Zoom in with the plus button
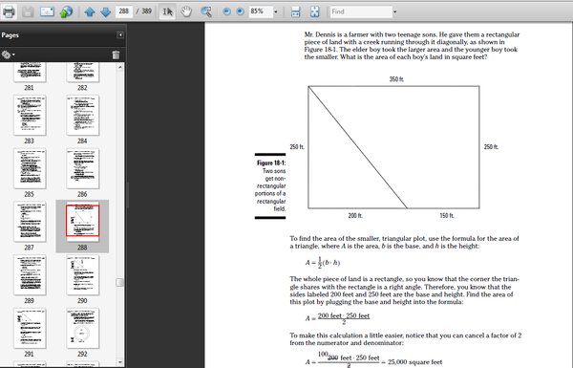 coord(240,11)
